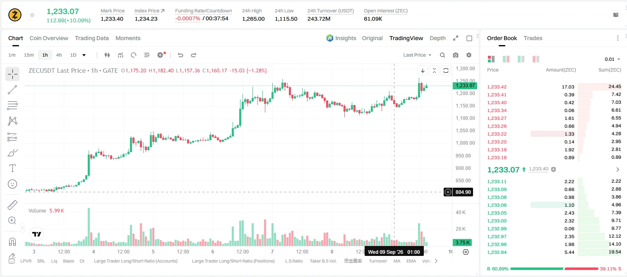Select the trend line drawing tool

coord(12,90)
